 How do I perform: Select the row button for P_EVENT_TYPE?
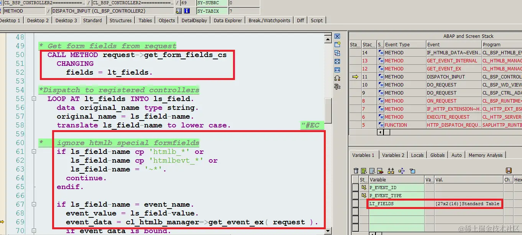(355, 196)
